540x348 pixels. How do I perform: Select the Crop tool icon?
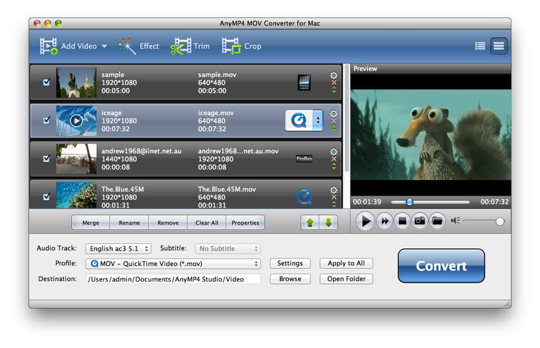[x=231, y=46]
